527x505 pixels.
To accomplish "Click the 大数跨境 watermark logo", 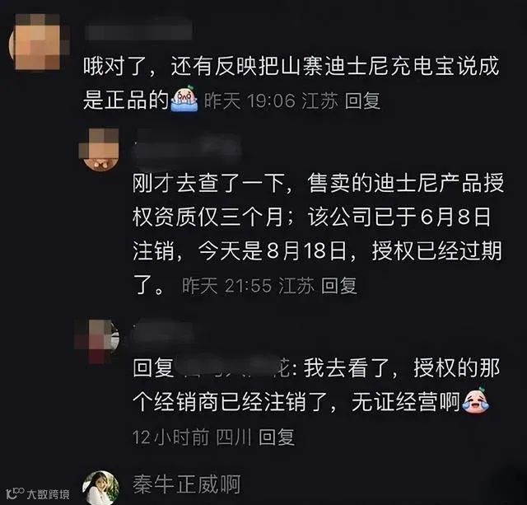I will [38, 493].
